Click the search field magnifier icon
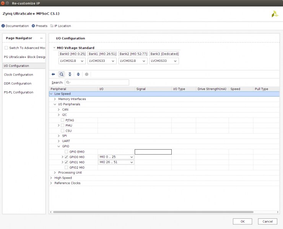This screenshot has height=229, width=283. (68, 82)
